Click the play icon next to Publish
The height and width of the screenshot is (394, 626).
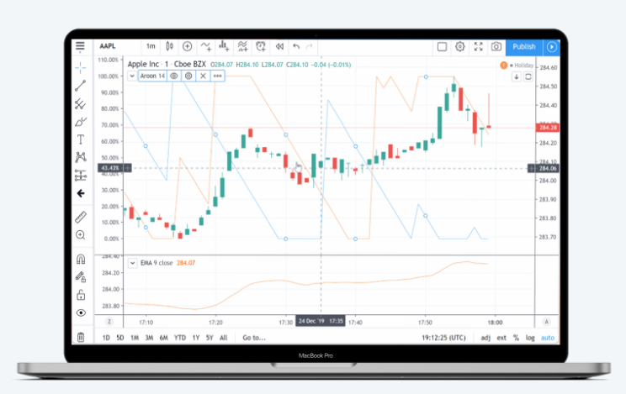pyautogui.click(x=552, y=47)
